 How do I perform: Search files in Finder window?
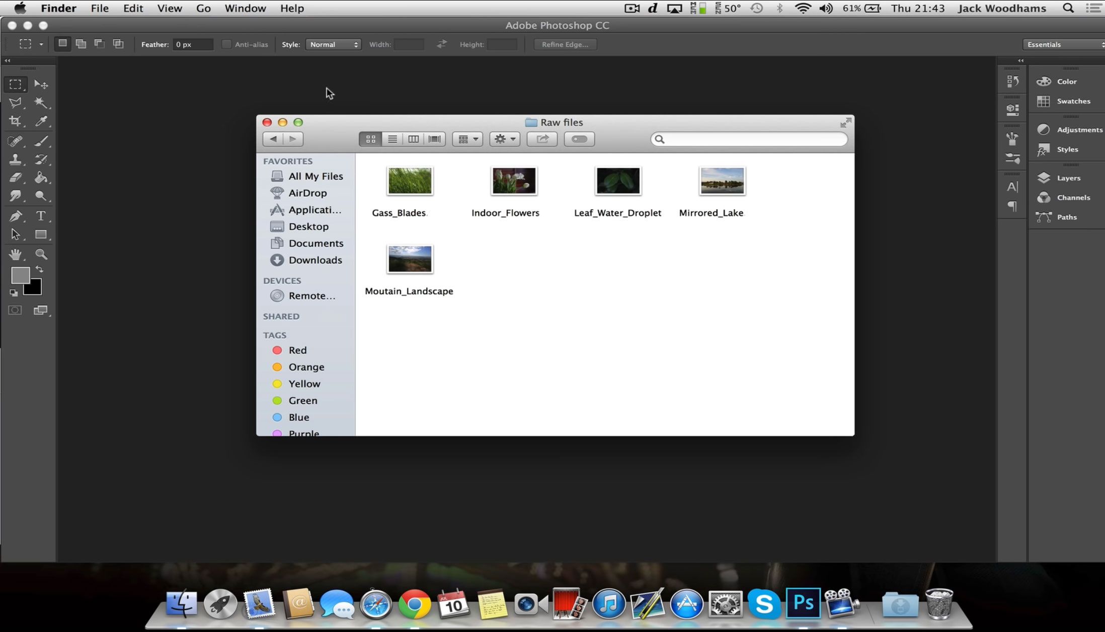tap(751, 139)
